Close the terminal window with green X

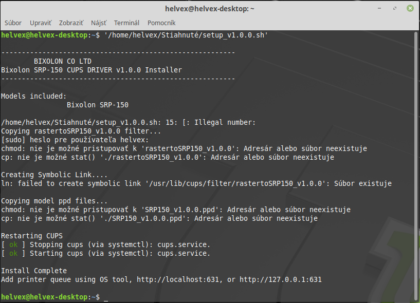click(x=410, y=8)
